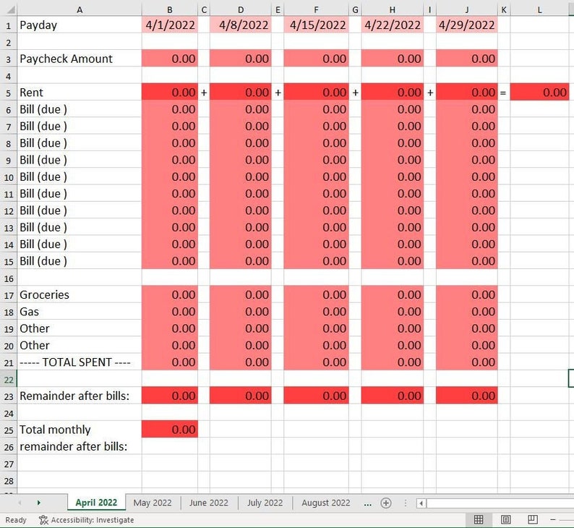This screenshot has width=574, height=528.
Task: Open the April 2022 sheet tab
Action: coord(96,503)
